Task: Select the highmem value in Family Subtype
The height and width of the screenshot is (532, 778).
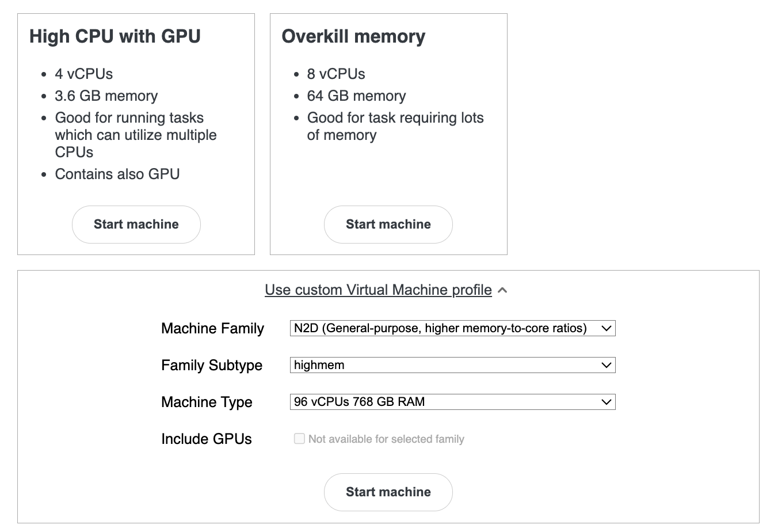Action: [452, 365]
